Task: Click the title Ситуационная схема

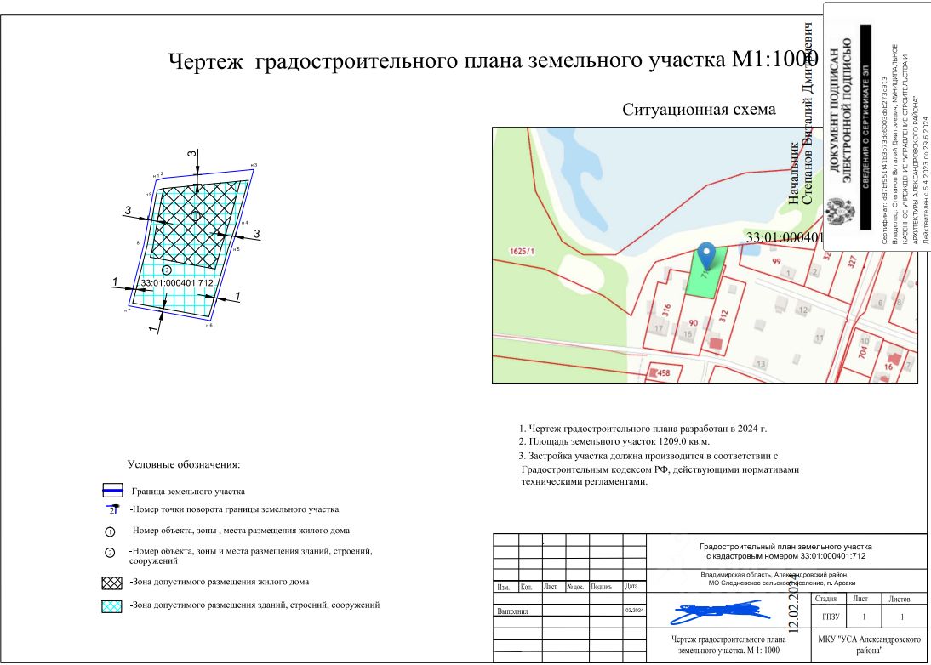Action: coord(699,110)
